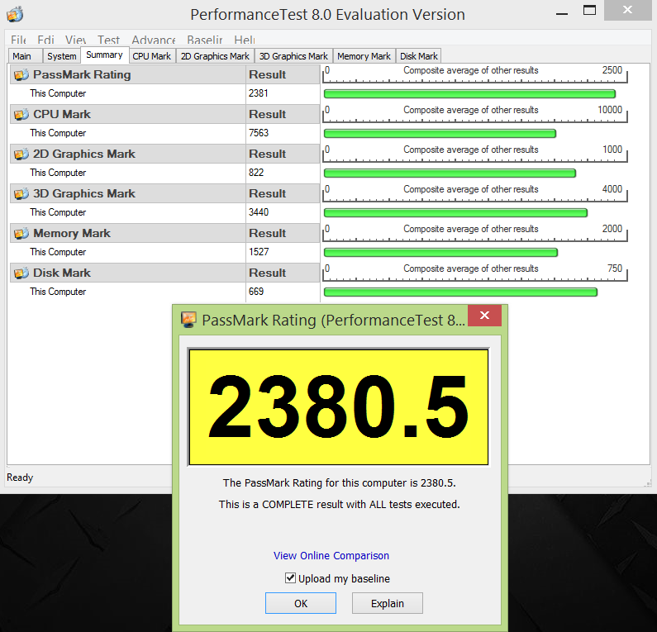Open the Tests menu
657x632 pixels.
coord(108,40)
